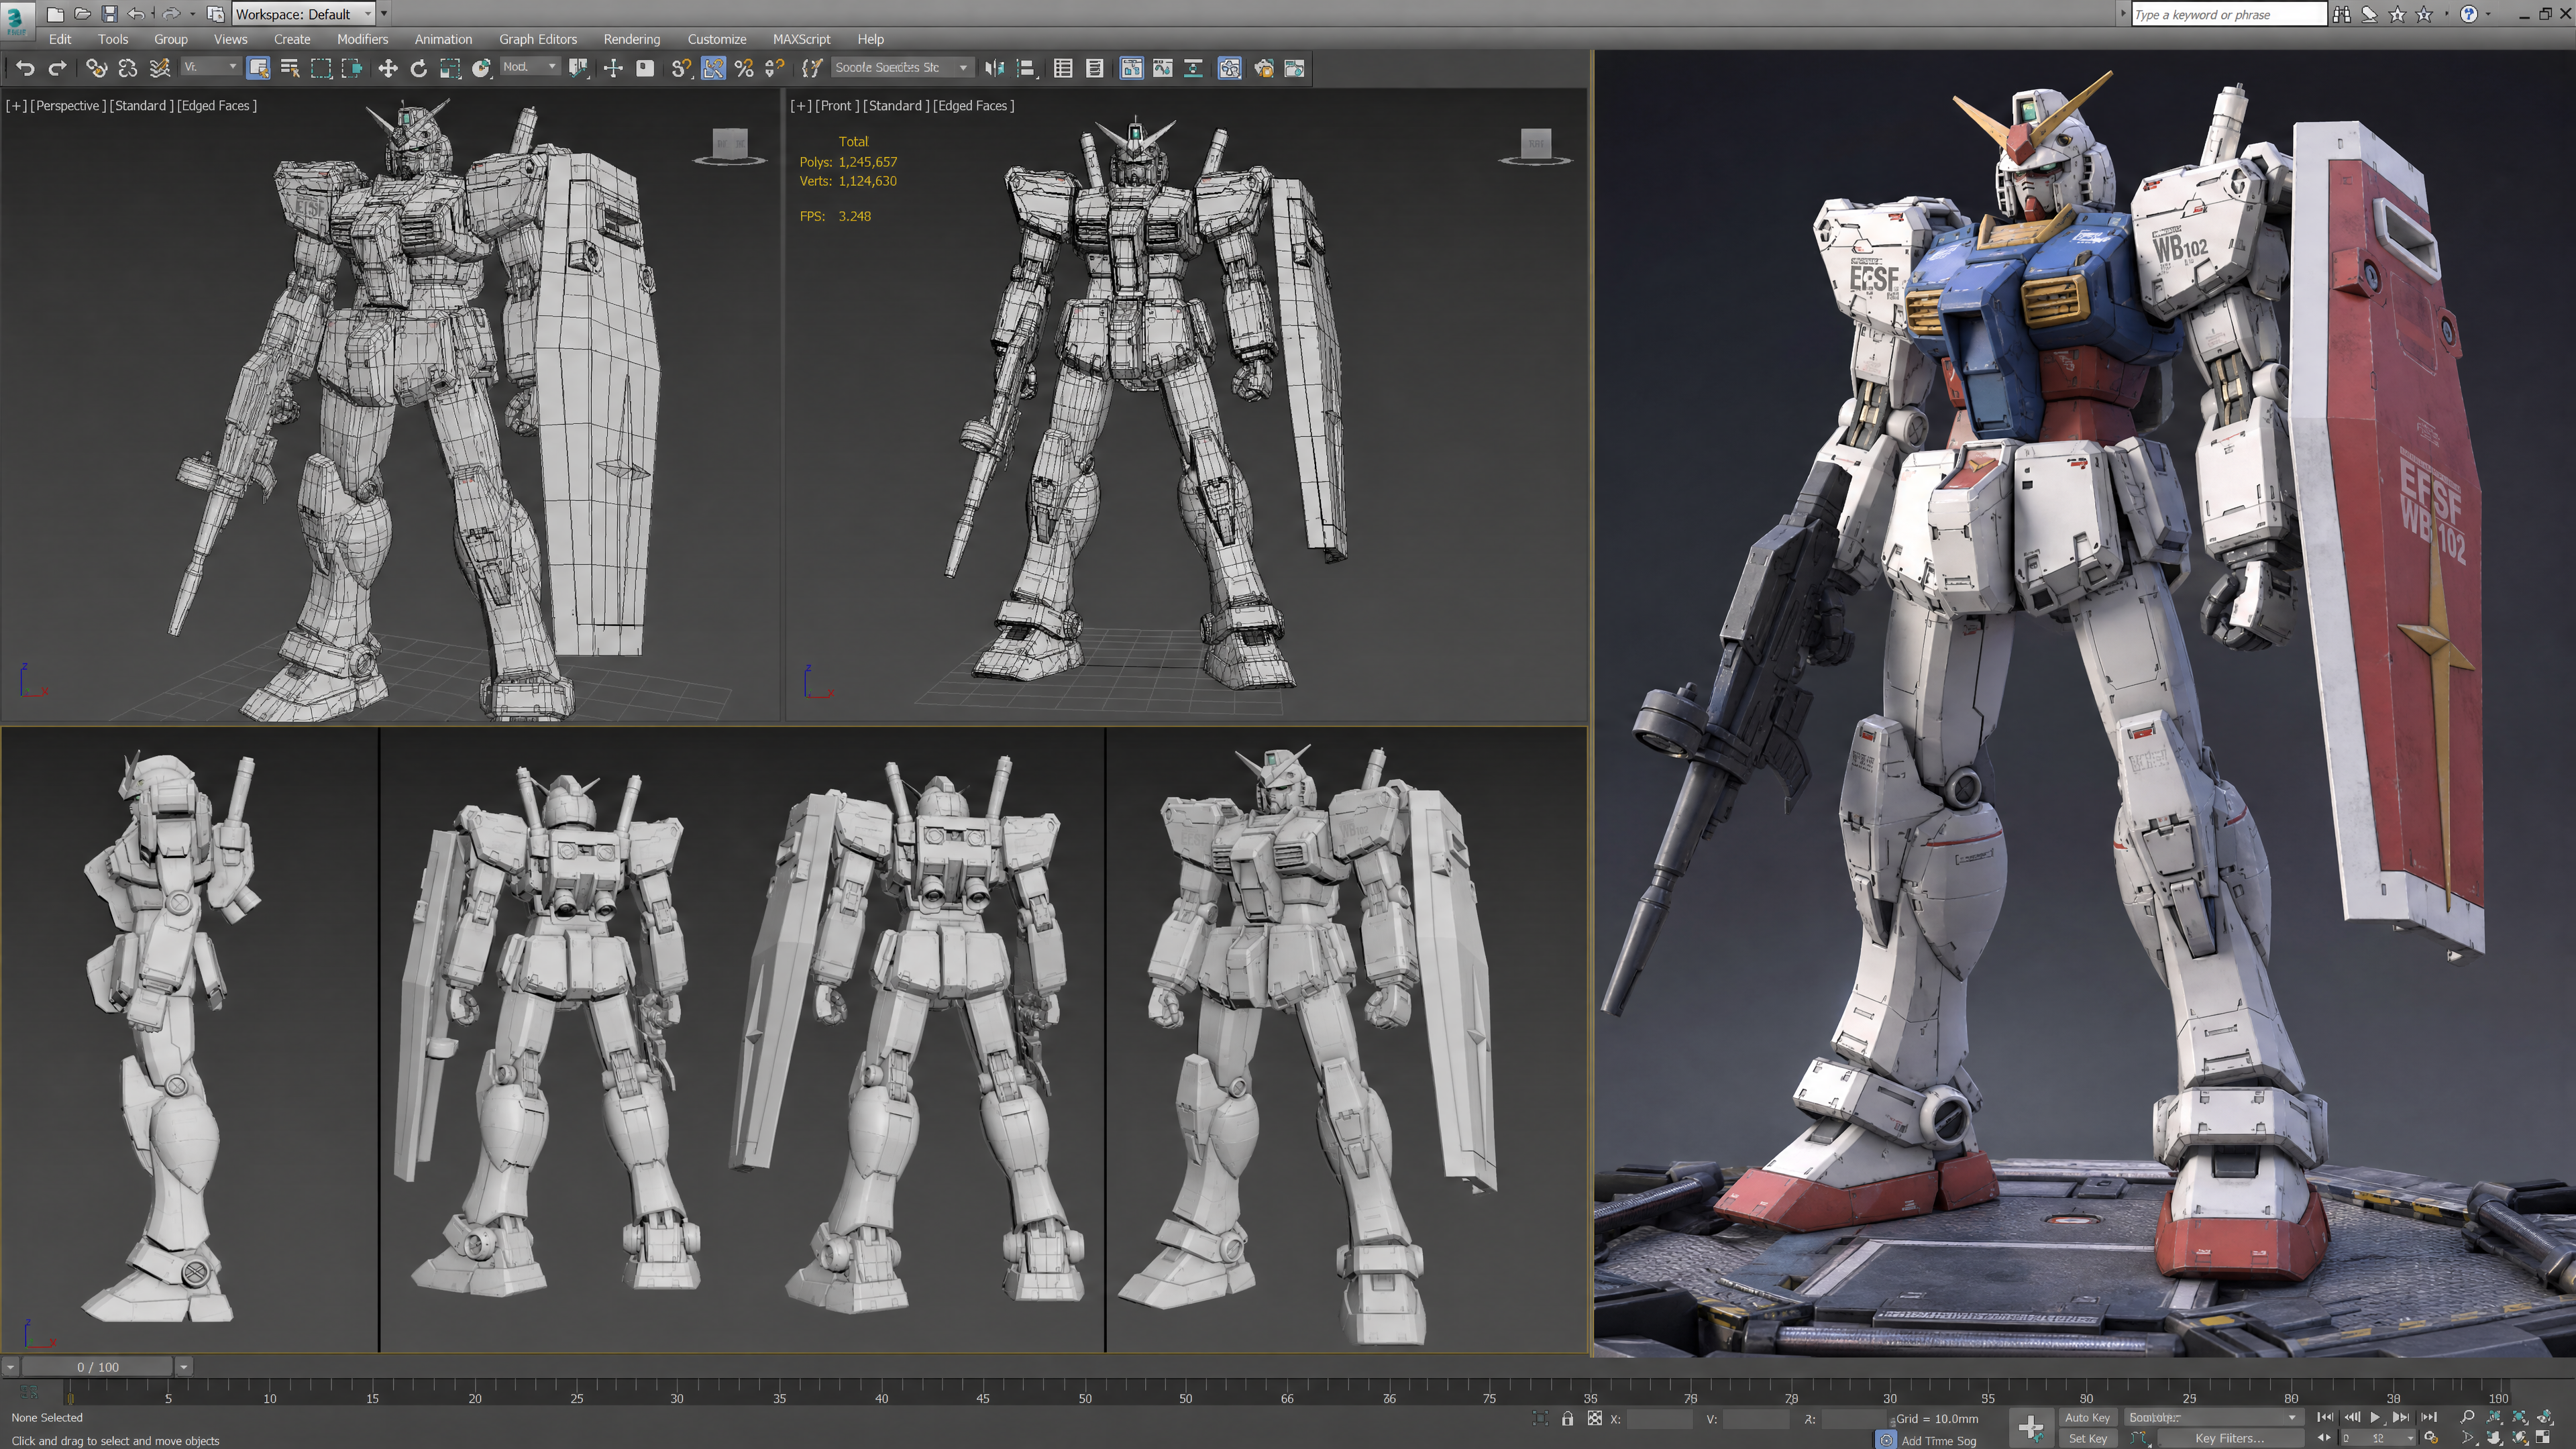2576x1449 pixels.
Task: Click the New Scene icon
Action: click(x=55, y=14)
